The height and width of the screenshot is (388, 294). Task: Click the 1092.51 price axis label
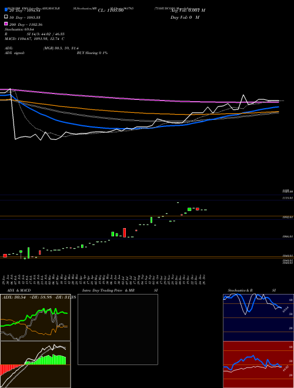[288, 218]
